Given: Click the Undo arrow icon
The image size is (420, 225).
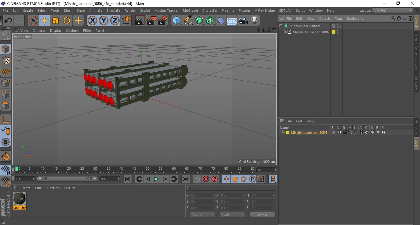Looking at the screenshot, I should click(8, 21).
